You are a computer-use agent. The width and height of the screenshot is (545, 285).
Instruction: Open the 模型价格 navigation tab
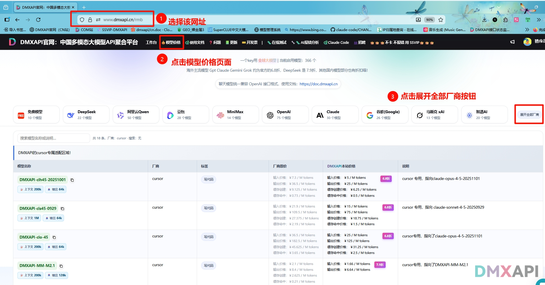tap(171, 42)
